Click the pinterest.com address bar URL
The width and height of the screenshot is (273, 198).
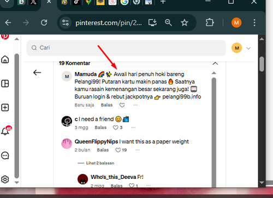(x=109, y=23)
